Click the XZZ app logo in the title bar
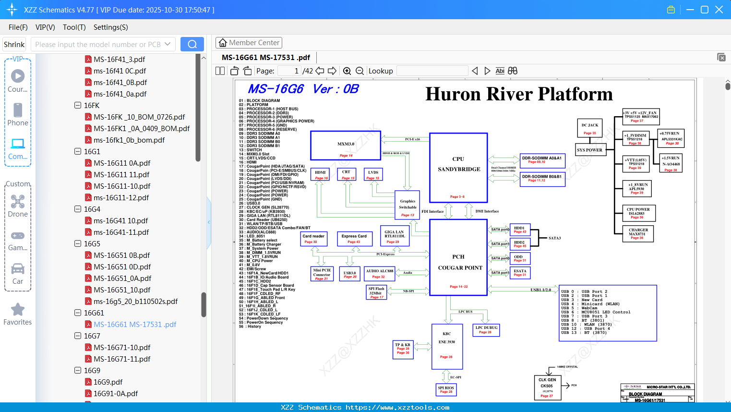The image size is (731, 412). (x=12, y=10)
